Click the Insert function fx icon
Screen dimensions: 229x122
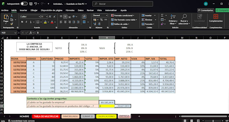coord(31,33)
